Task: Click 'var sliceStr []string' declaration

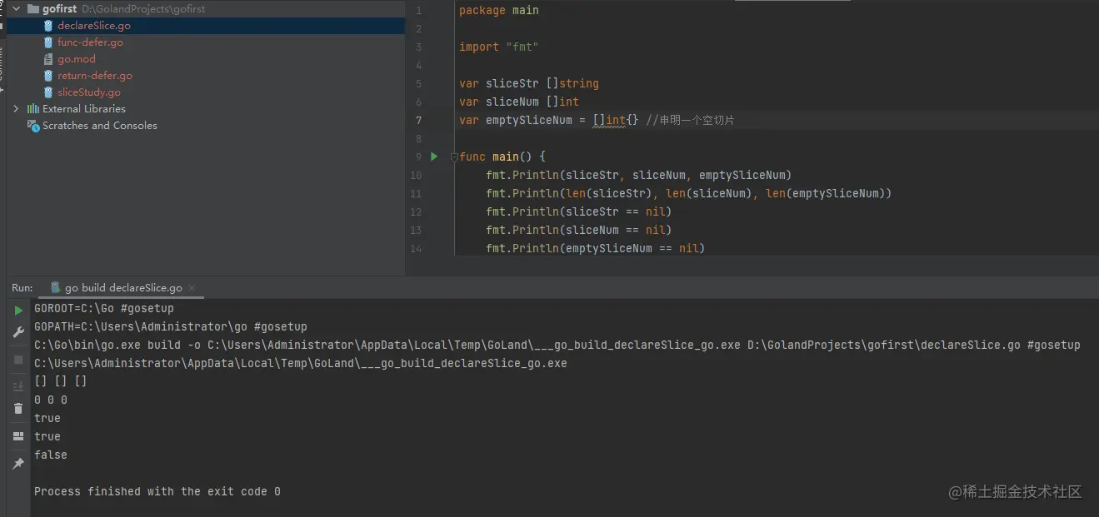Action: coord(529,83)
